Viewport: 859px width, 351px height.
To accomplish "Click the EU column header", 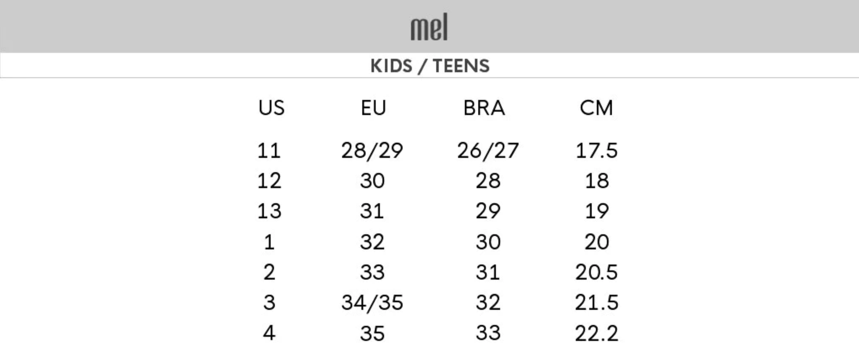I will 373,108.
